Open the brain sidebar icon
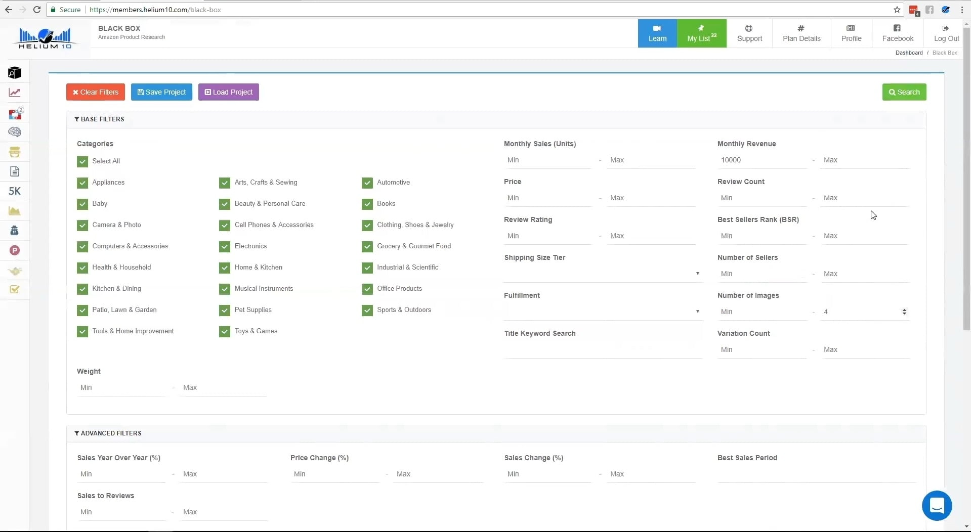The image size is (971, 532). coord(15,132)
